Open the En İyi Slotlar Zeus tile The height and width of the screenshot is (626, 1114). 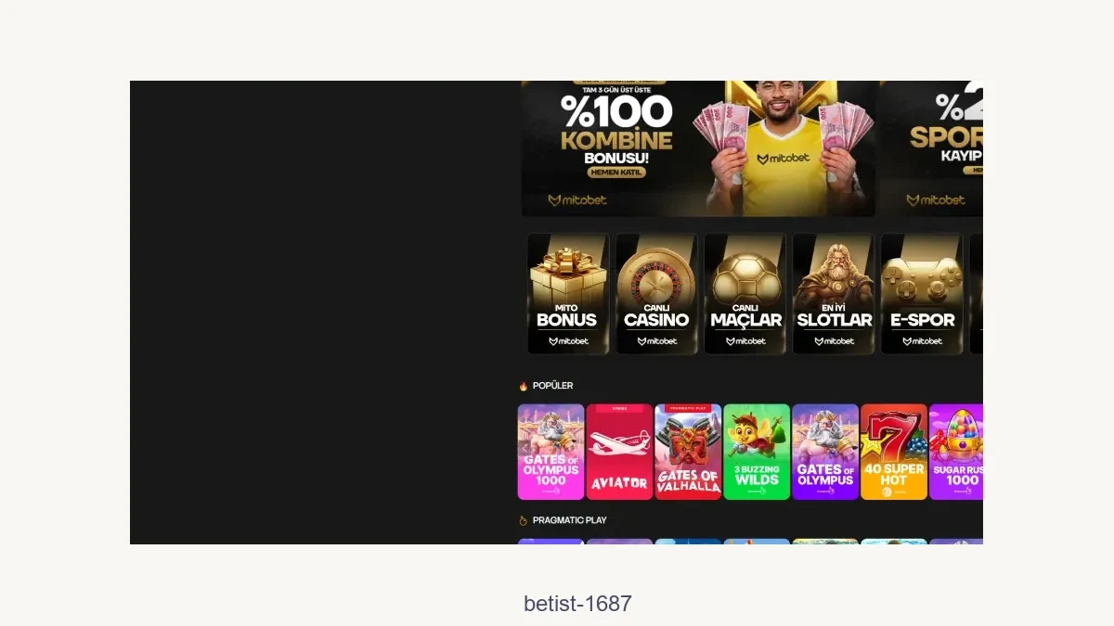834,294
